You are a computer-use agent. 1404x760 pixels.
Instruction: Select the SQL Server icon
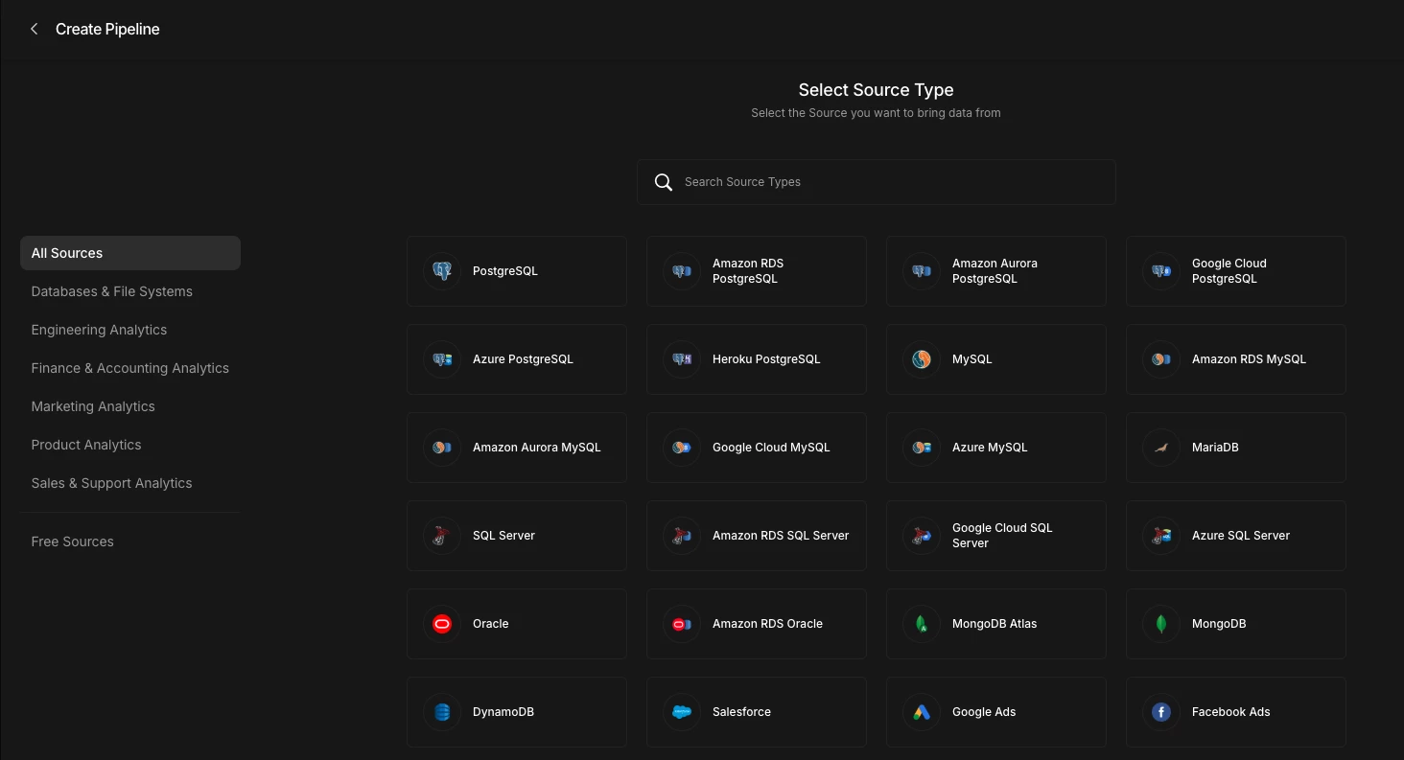pos(442,536)
